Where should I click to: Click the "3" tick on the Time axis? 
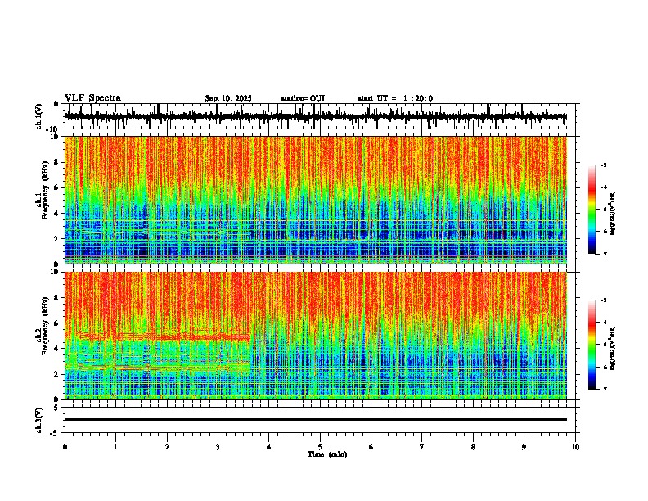point(218,447)
